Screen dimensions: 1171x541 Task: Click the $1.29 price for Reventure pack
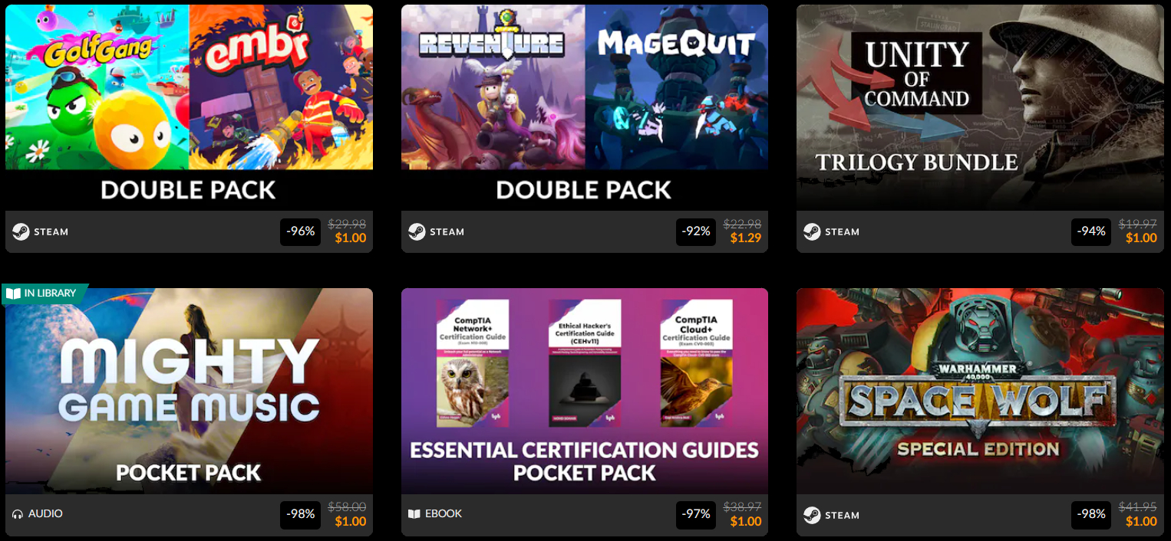[746, 238]
